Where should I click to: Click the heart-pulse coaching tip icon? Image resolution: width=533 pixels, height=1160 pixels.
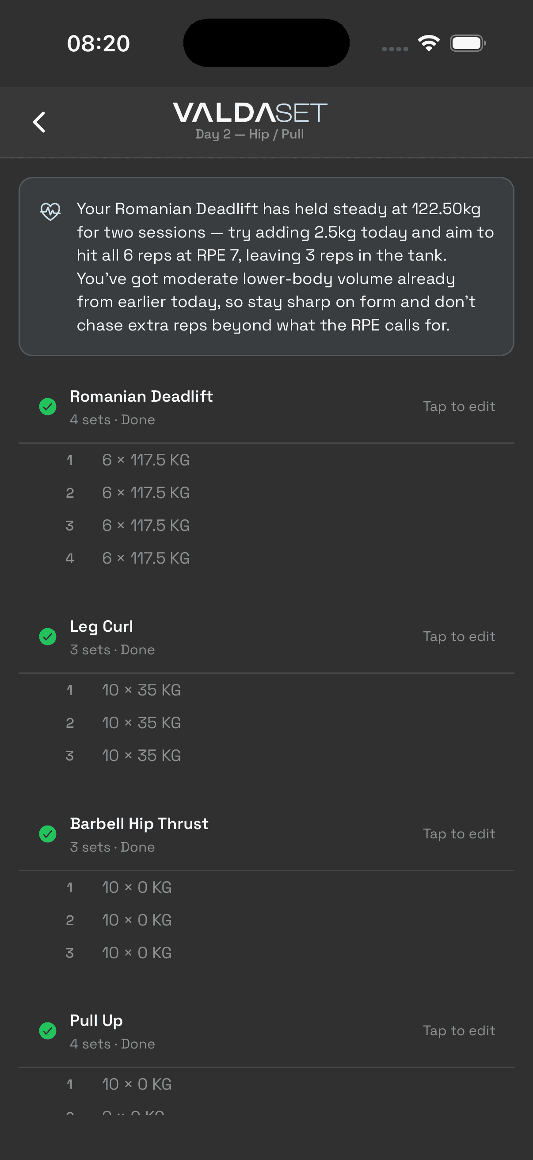coord(50,211)
